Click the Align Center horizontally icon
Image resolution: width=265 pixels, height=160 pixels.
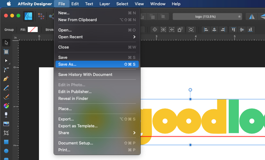pyautogui.click(x=214, y=30)
